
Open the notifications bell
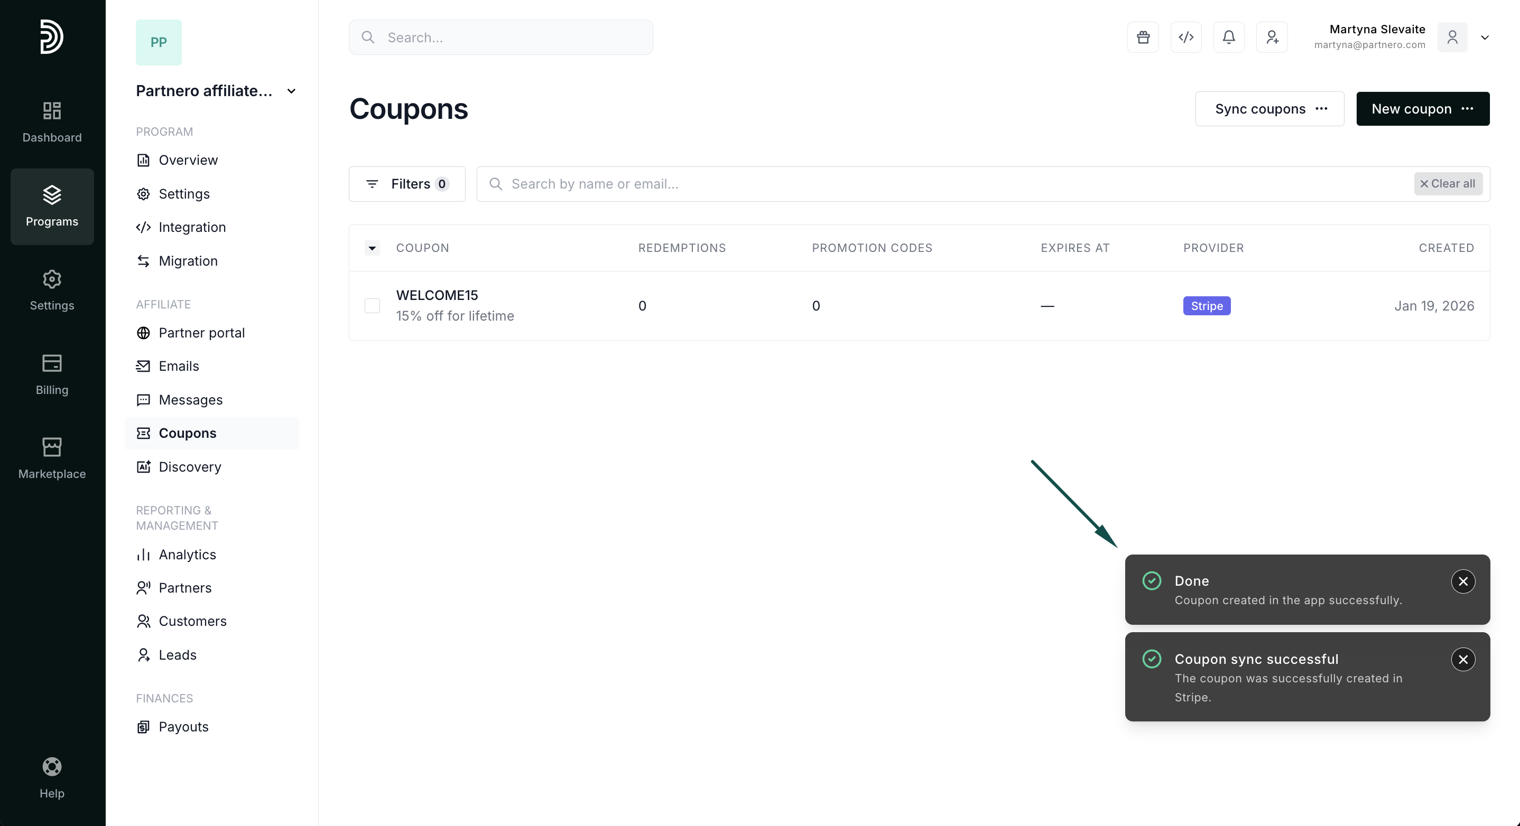coord(1228,37)
